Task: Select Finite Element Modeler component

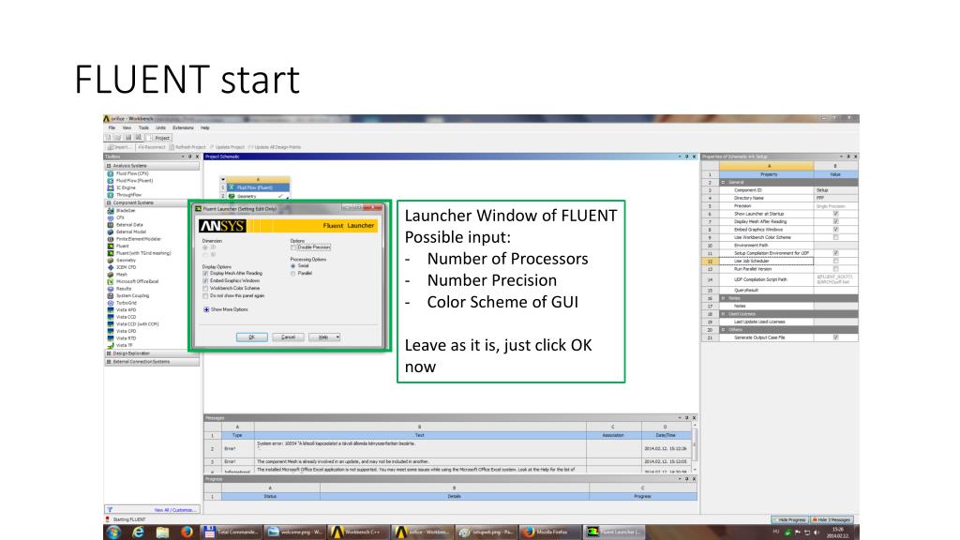Action: point(138,239)
